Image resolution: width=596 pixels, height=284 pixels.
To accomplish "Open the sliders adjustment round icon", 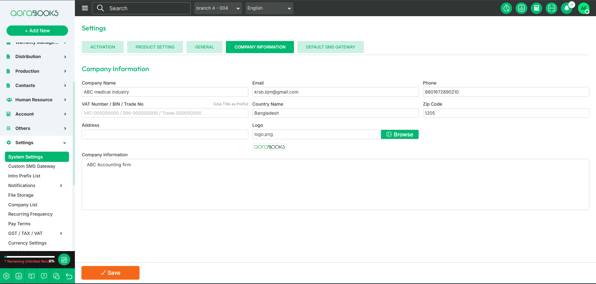I will 64,260.
